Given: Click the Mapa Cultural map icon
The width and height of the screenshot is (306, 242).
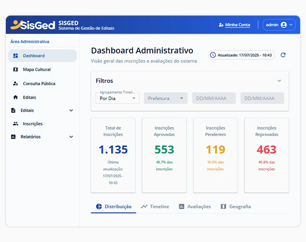Looking at the screenshot, I should 16,70.
